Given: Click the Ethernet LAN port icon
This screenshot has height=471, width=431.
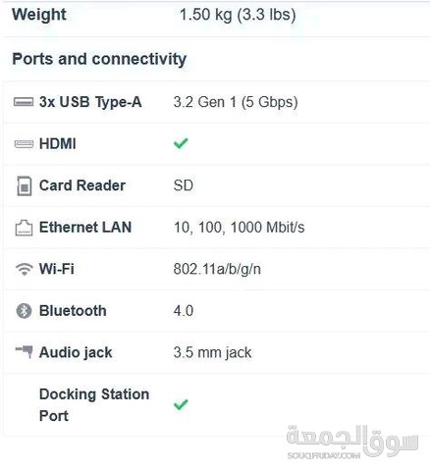Looking at the screenshot, I should point(24,228).
